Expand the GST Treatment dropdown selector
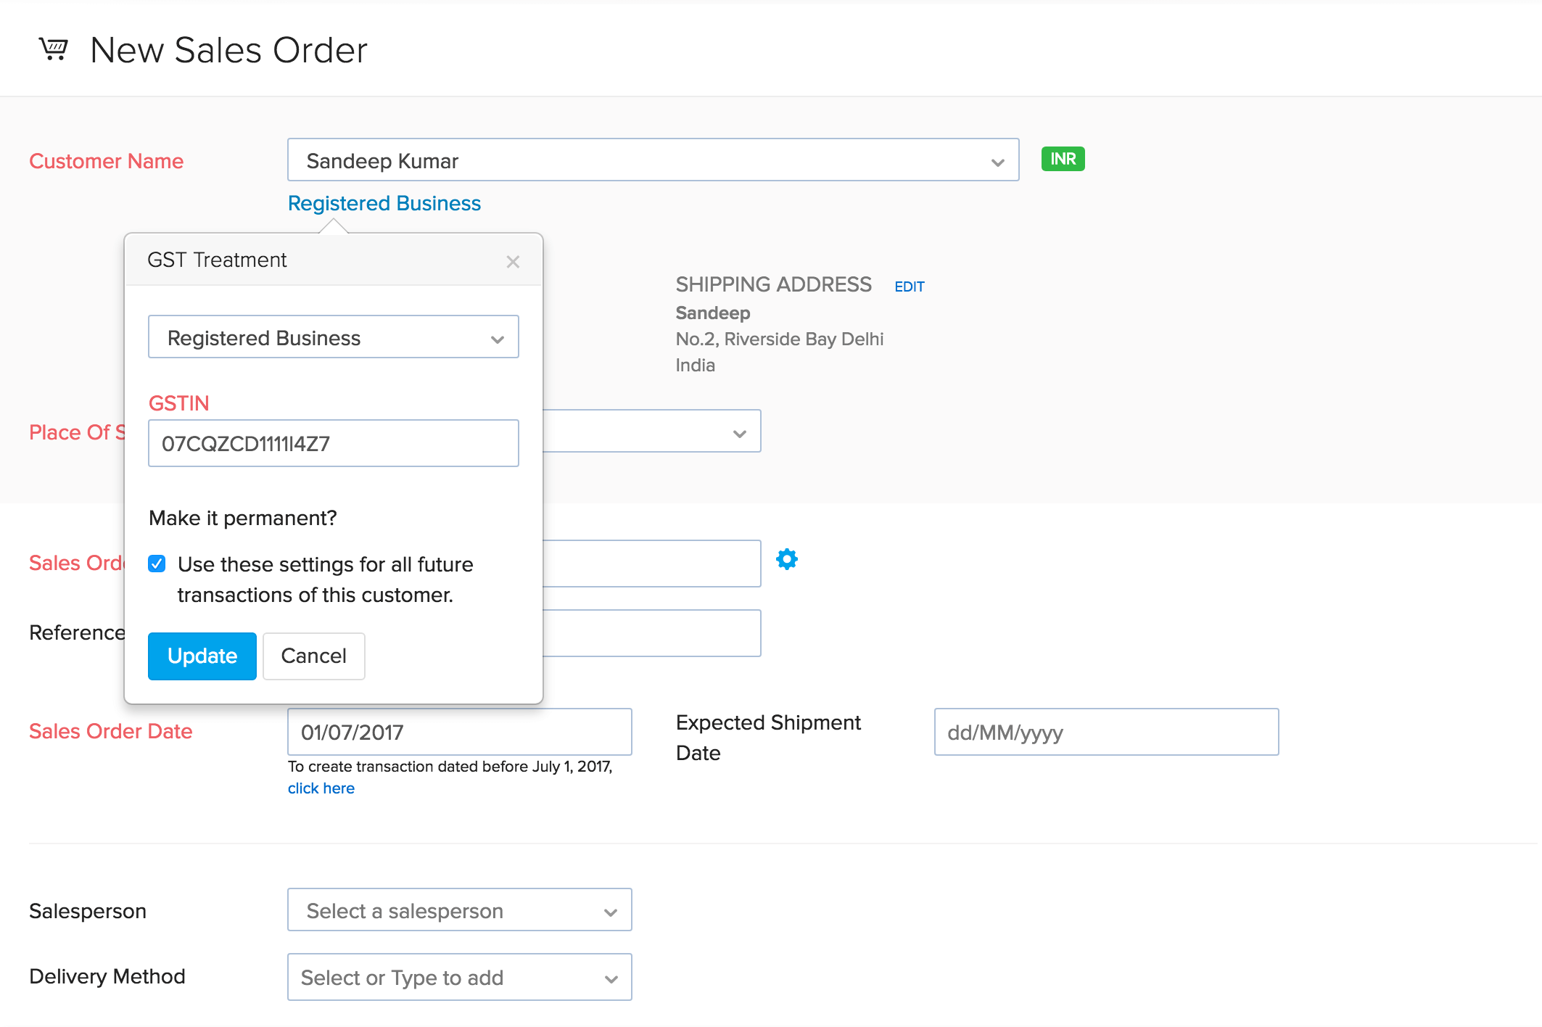The image size is (1542, 1027). click(x=334, y=336)
